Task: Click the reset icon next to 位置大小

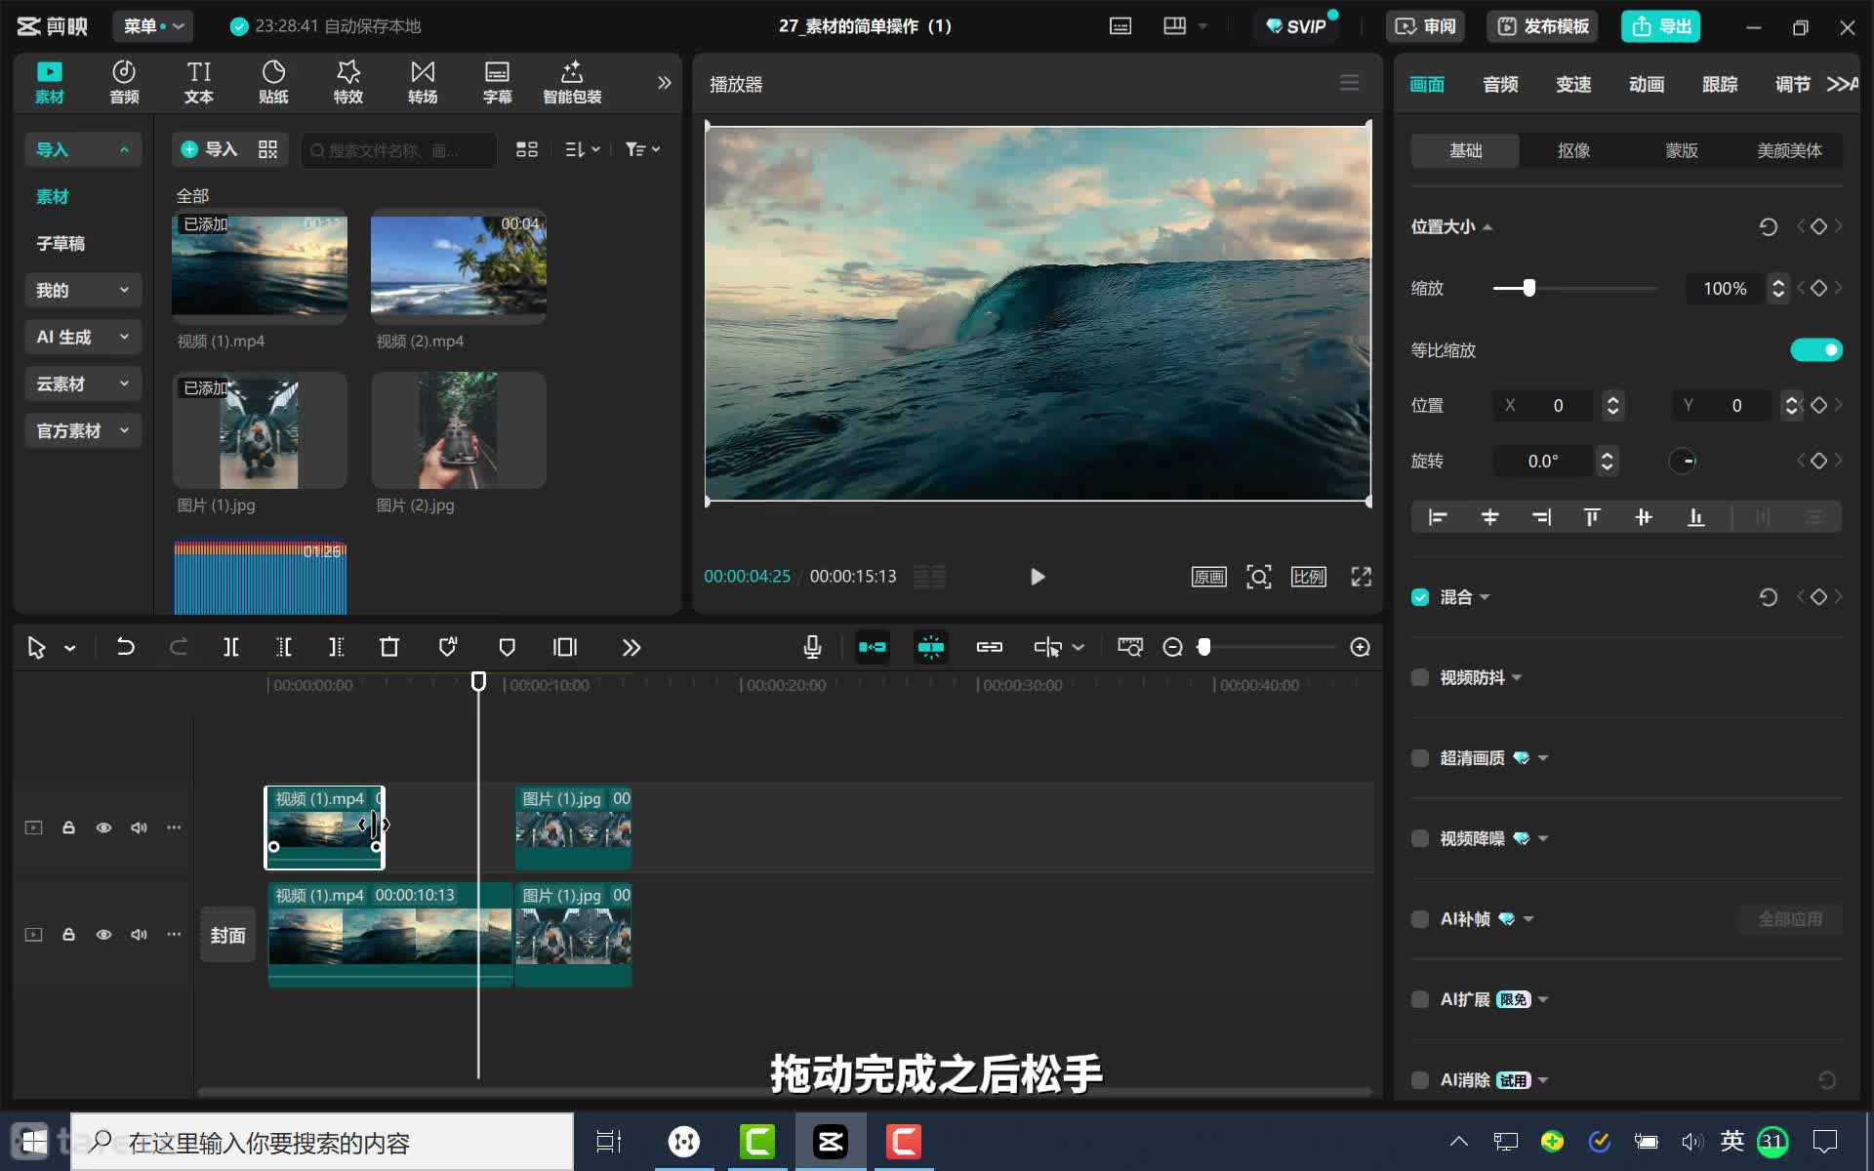Action: click(1768, 227)
